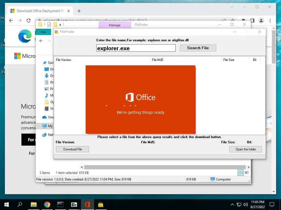Screen dimensions: 281x210
Task: Close the FileFinder window
Action: click(x=260, y=32)
